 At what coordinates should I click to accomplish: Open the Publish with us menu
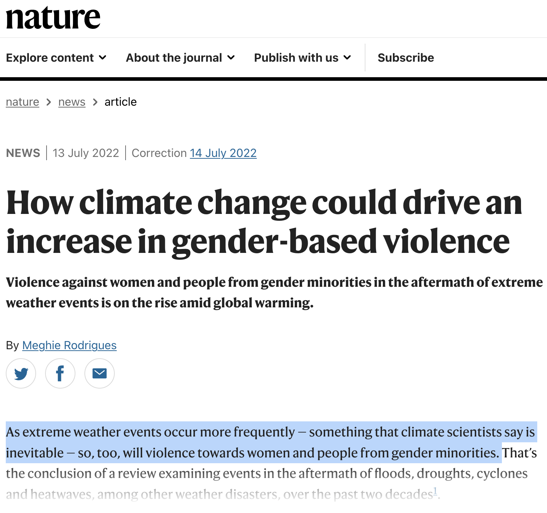click(x=296, y=58)
